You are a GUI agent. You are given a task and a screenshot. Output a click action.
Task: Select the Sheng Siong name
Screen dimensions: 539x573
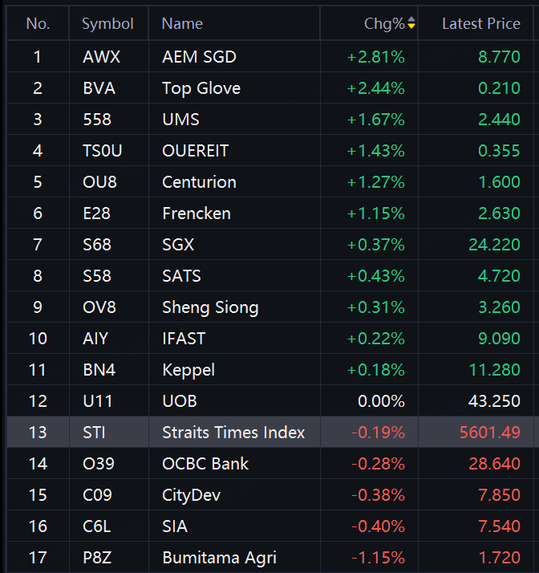coord(210,308)
